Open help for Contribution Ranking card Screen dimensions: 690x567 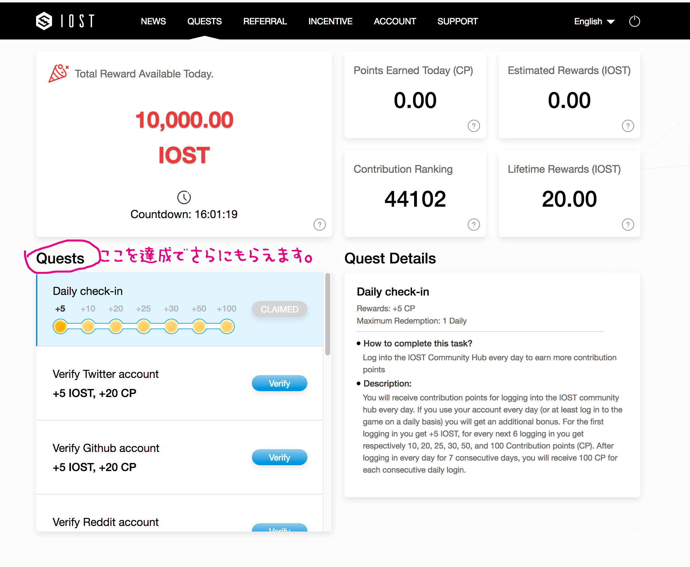(473, 224)
